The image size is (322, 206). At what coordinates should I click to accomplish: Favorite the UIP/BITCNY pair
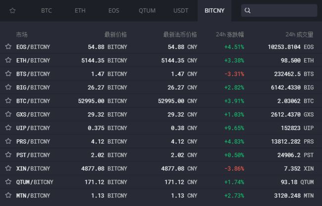tap(8, 127)
